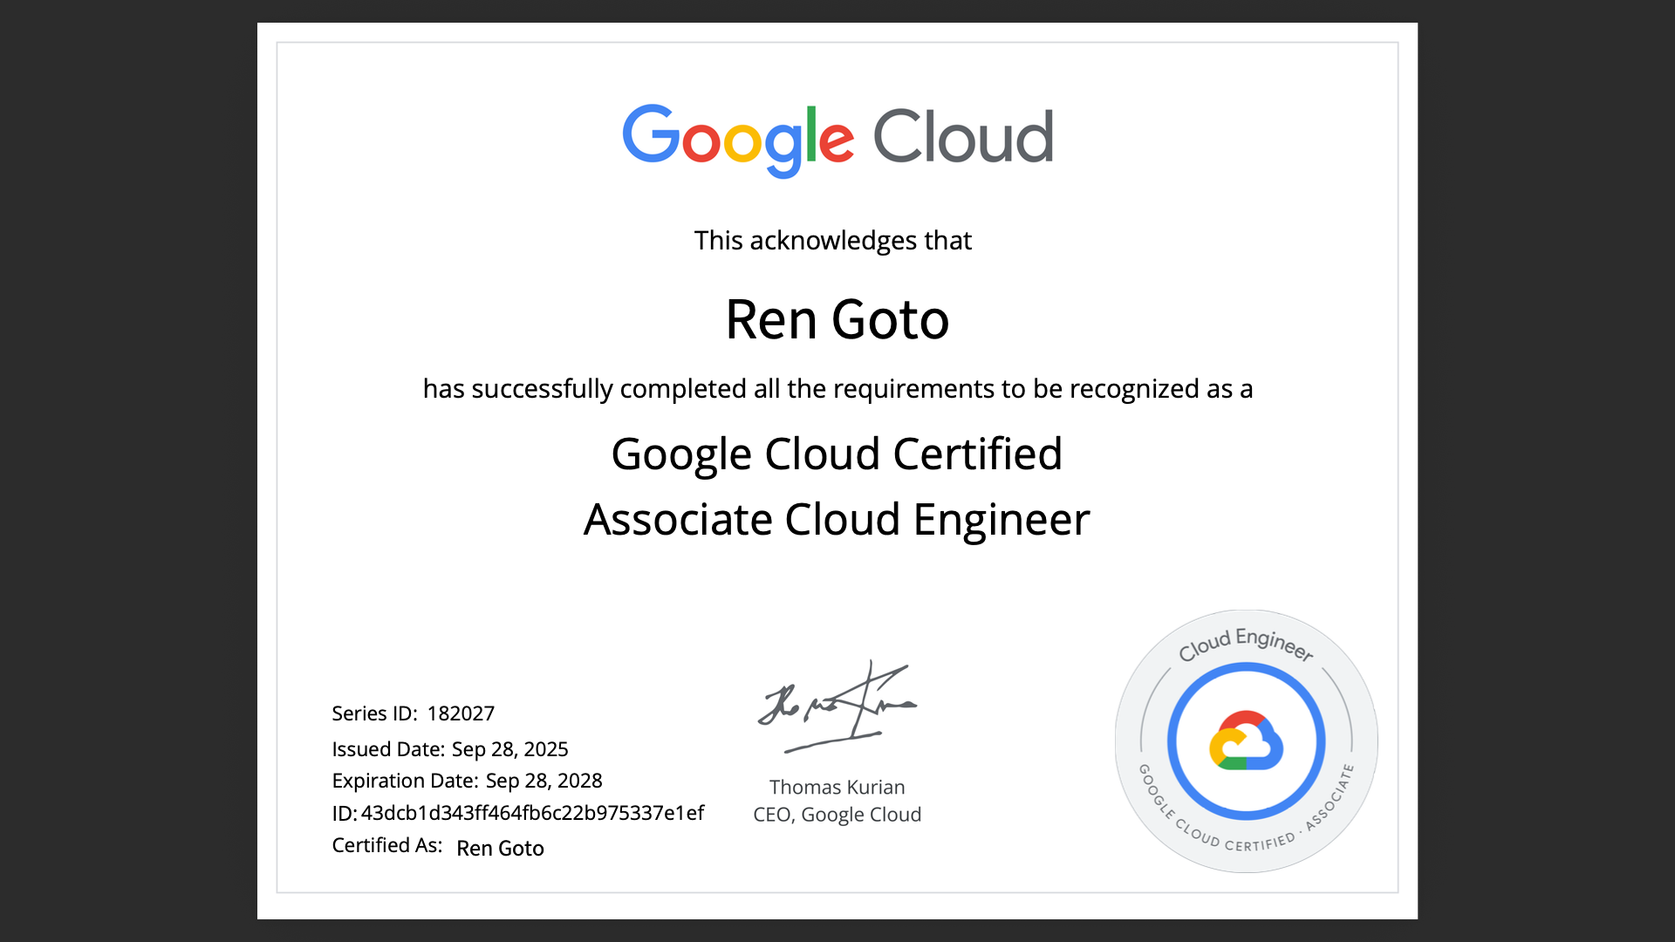The image size is (1675, 942).
Task: Click the Google Cloud logo
Action: [836, 139]
